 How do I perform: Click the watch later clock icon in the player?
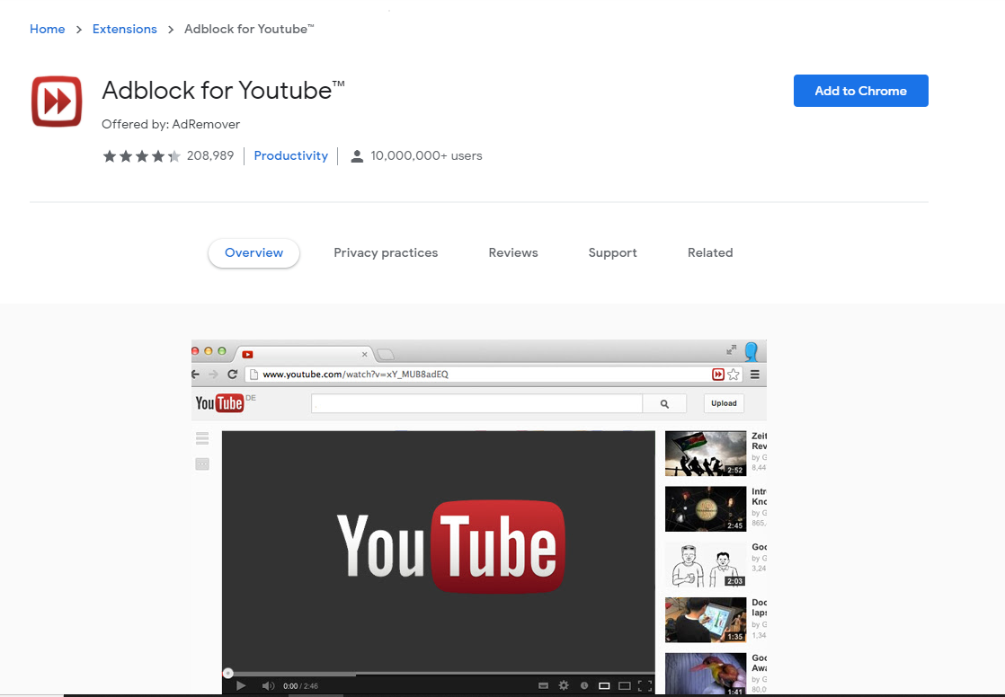tap(584, 685)
